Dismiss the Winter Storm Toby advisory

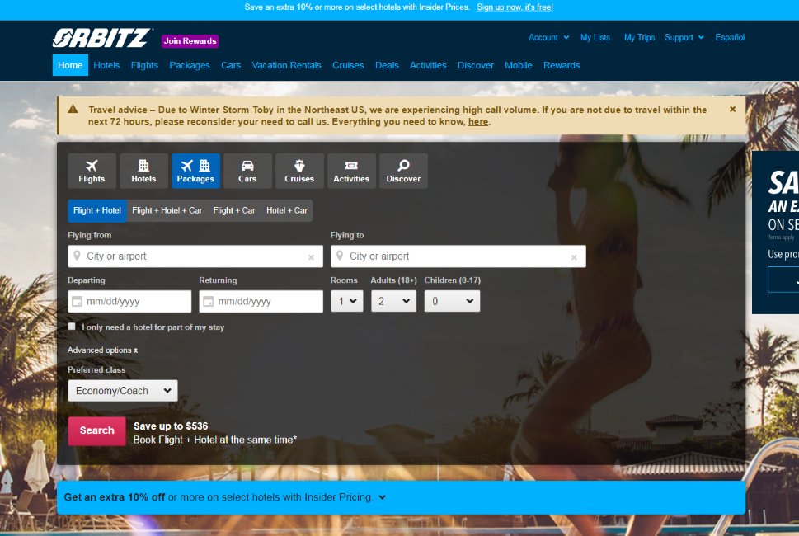[x=732, y=108]
